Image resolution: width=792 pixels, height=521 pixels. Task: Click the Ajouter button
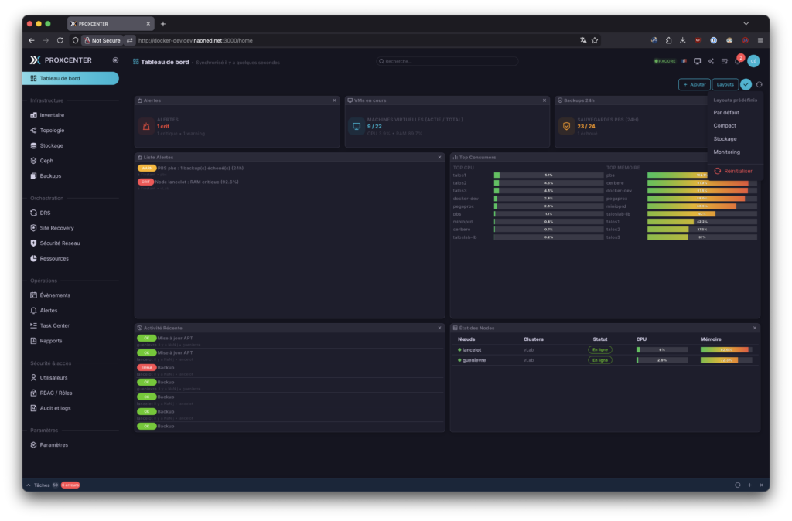[694, 84]
